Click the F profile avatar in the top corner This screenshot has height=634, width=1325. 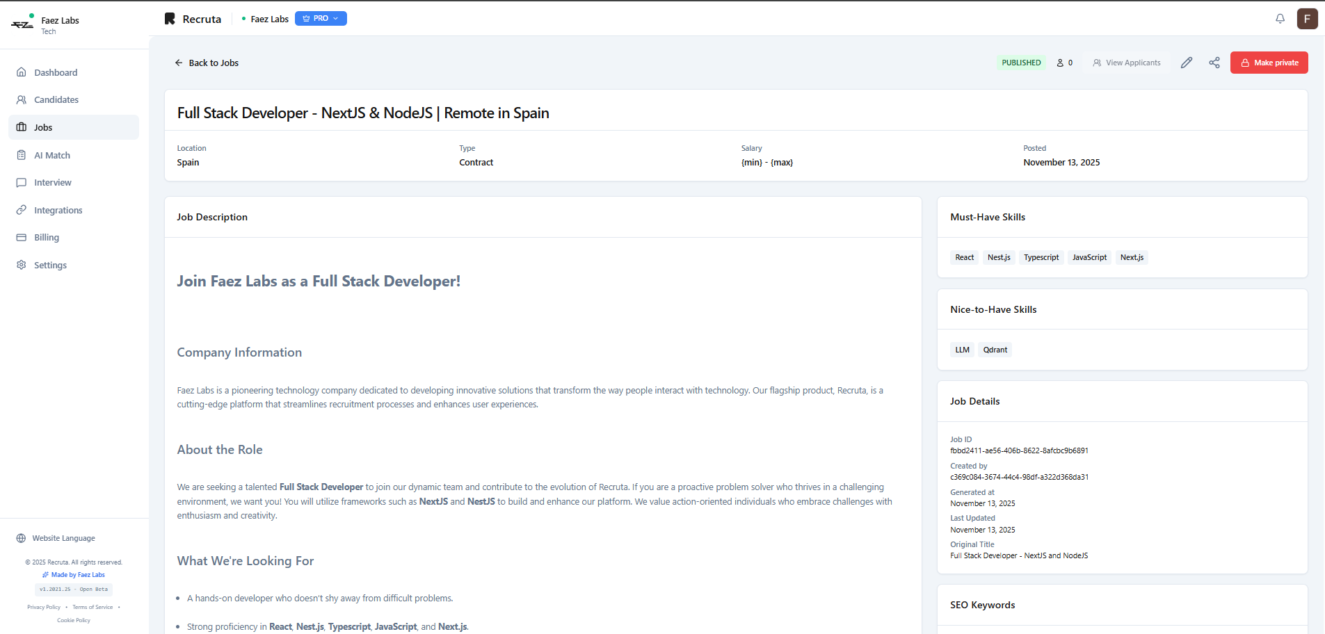pos(1308,19)
